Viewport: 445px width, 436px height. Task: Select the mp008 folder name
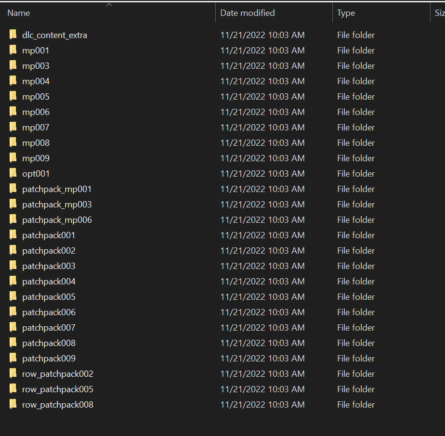36,143
